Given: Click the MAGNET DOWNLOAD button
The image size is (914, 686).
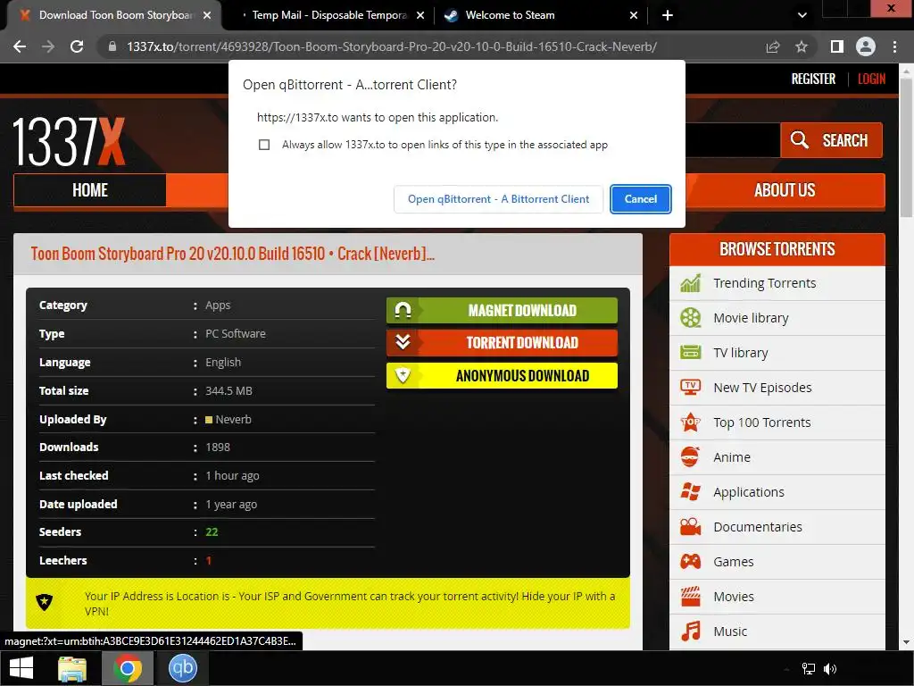Looking at the screenshot, I should pyautogui.click(x=502, y=310).
